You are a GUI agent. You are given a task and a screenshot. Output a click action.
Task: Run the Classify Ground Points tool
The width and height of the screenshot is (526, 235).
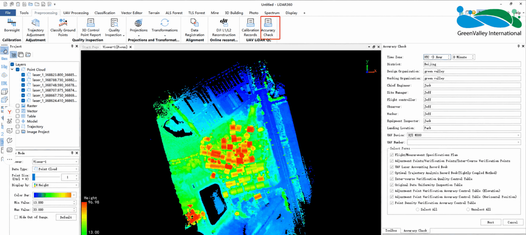(63, 28)
